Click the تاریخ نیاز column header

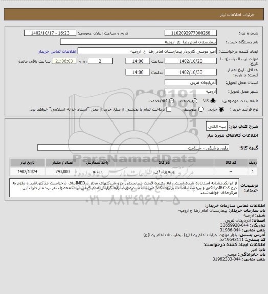point(28,162)
